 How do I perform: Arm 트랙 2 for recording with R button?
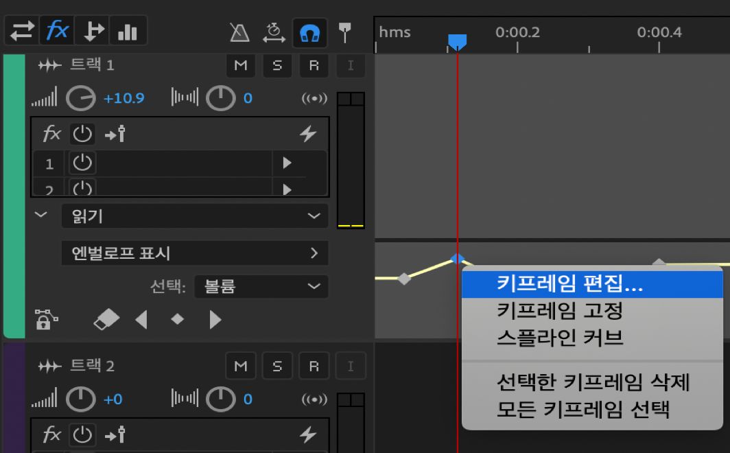point(314,365)
